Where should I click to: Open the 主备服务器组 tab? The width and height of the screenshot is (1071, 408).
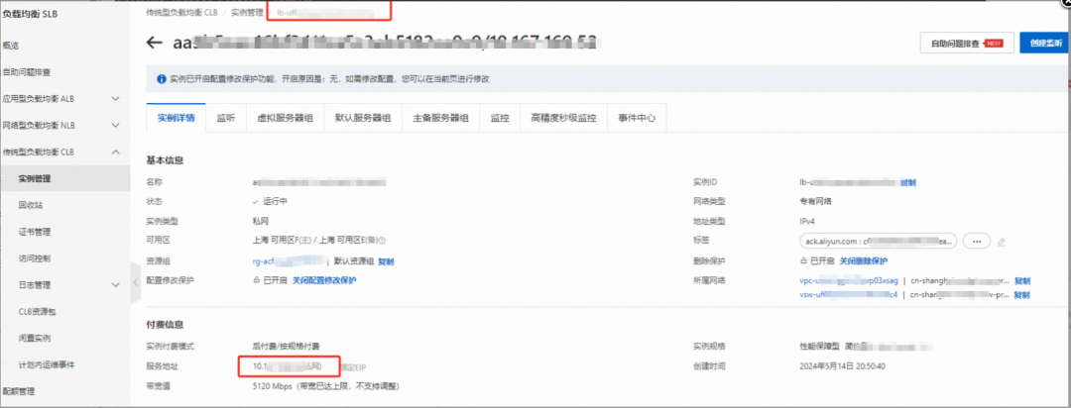[x=440, y=118]
